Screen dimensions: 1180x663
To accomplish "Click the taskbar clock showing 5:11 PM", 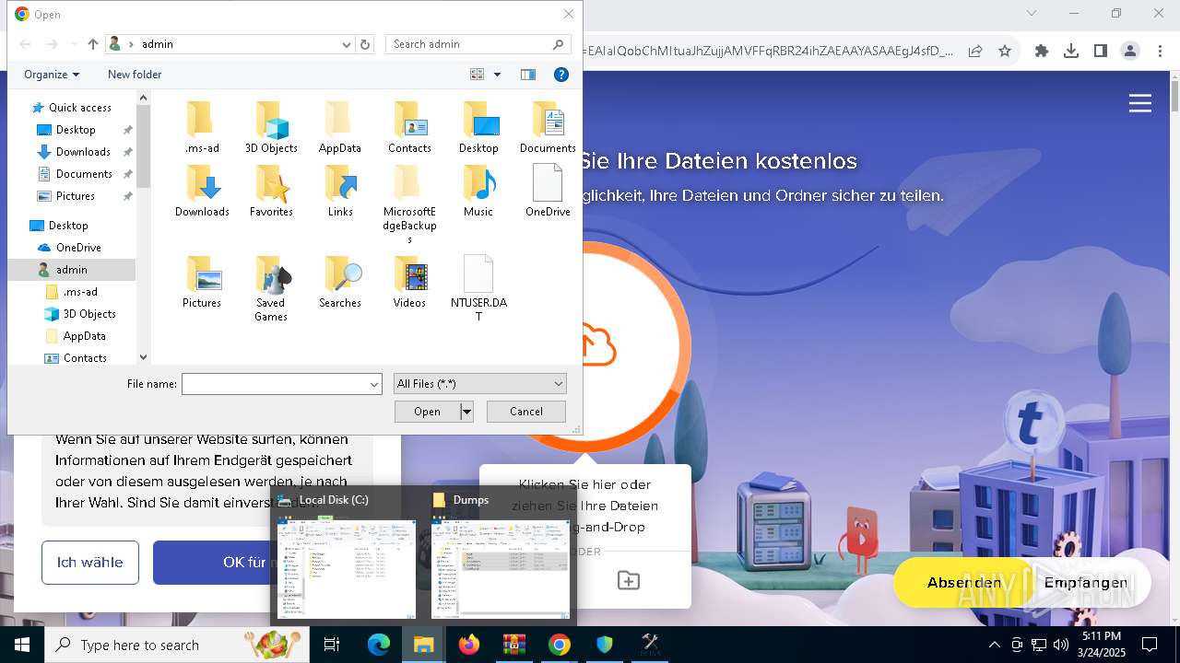I will [x=1102, y=645].
